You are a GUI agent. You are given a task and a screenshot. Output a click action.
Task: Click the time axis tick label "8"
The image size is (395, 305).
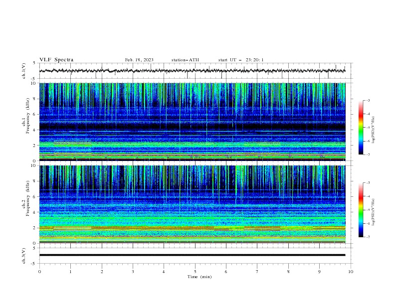click(x=288, y=272)
